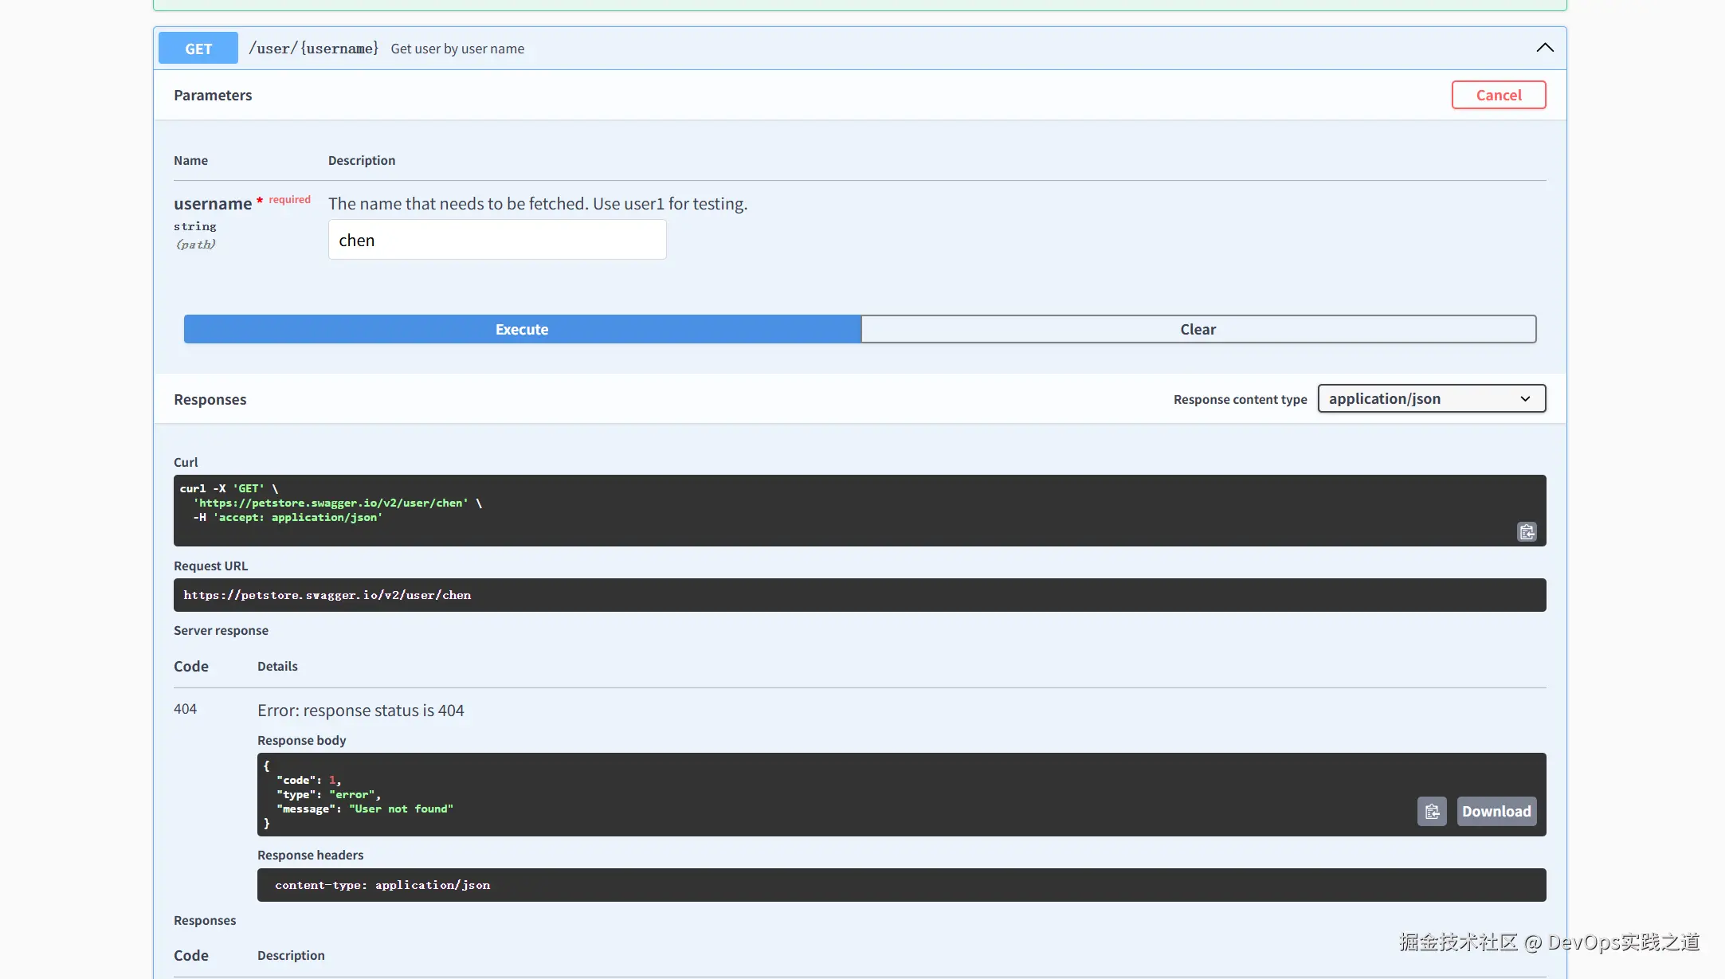The height and width of the screenshot is (979, 1725).
Task: Click the blue GET method badge
Action: [x=198, y=49]
